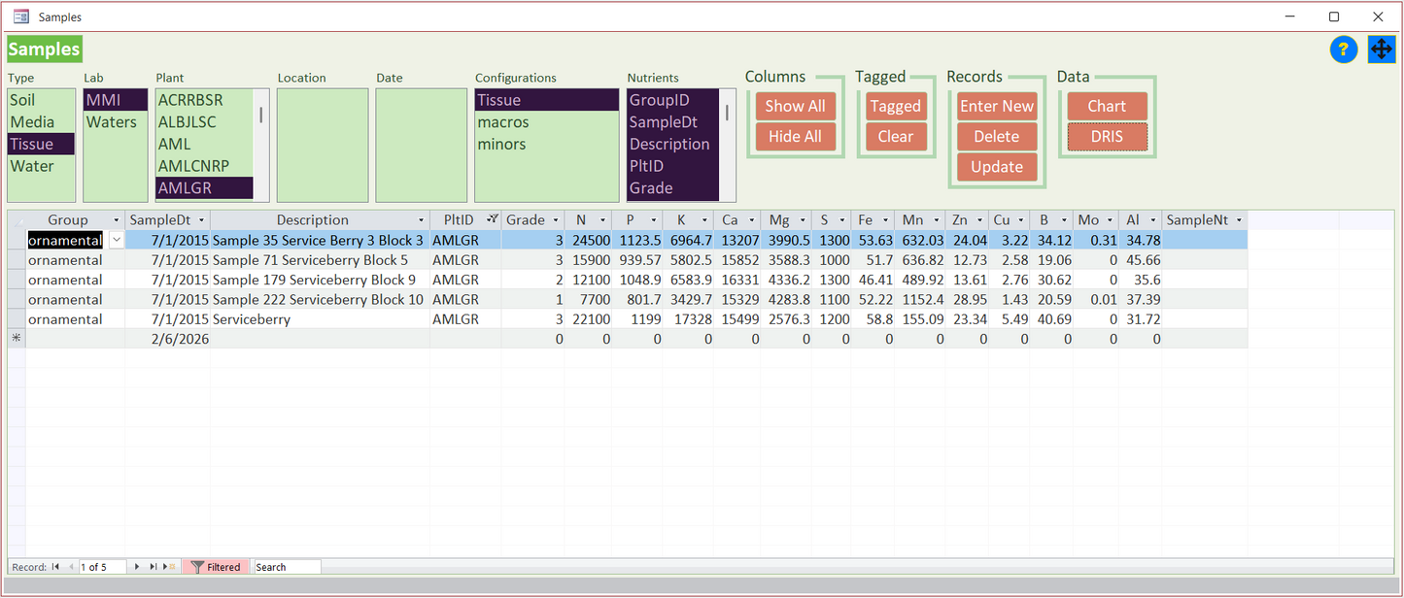Click the Delete records button
Image resolution: width=1404 pixels, height=598 pixels.
tap(997, 137)
